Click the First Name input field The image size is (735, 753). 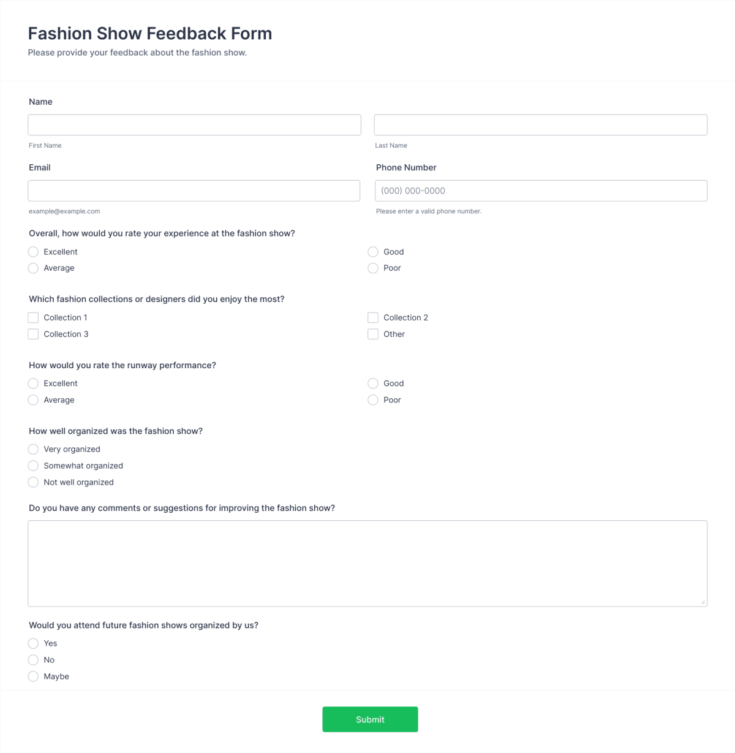[x=194, y=124]
